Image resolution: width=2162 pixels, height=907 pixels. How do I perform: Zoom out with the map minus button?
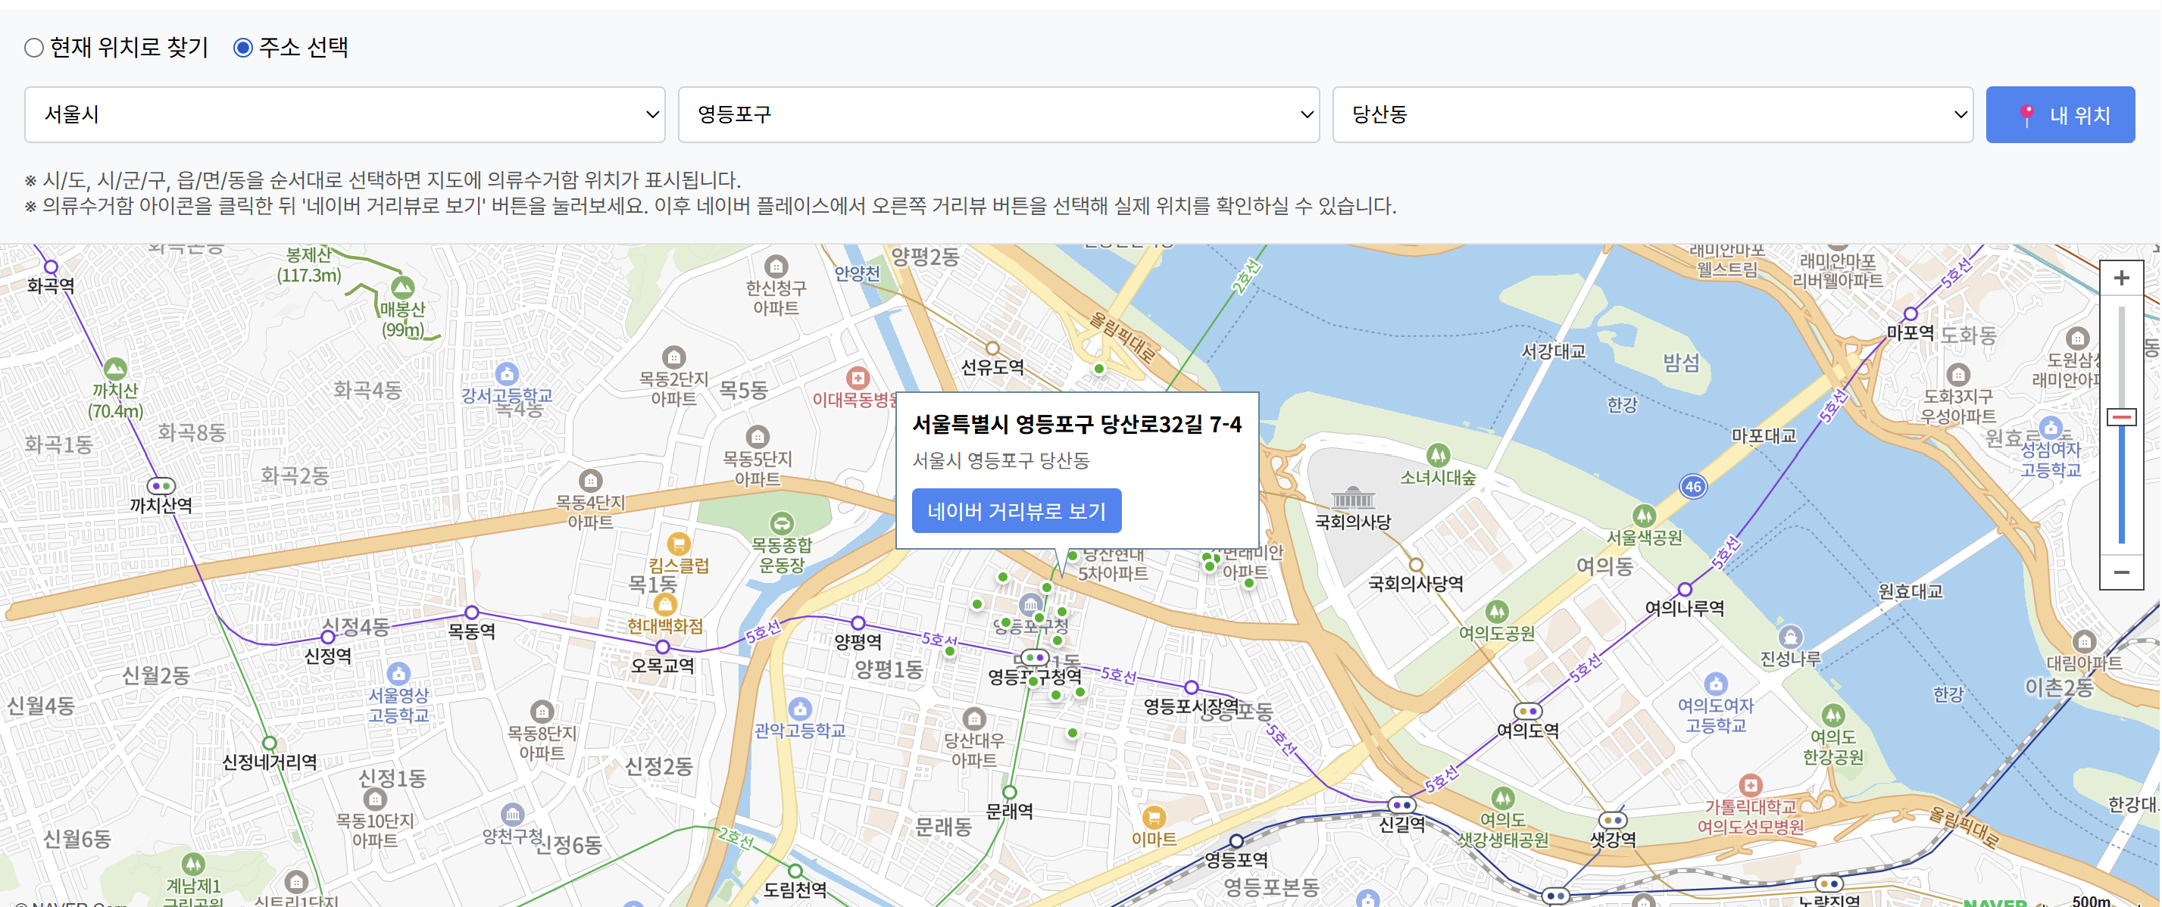[x=2121, y=572]
